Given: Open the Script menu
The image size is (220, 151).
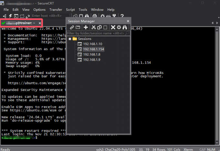Looking at the screenshot, I should [x=70, y=10].
